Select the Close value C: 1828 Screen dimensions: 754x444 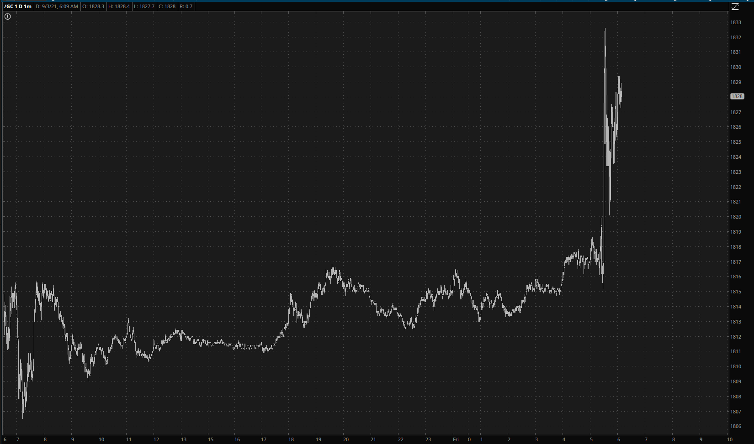click(167, 6)
